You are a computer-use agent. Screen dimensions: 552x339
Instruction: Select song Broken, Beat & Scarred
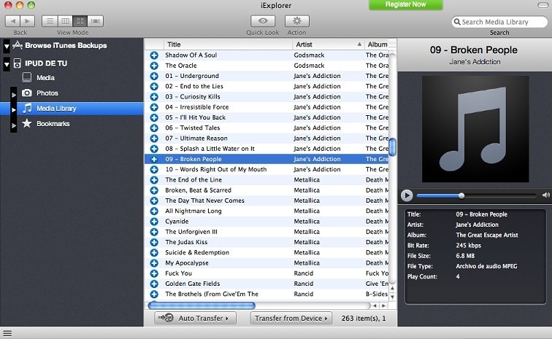[267, 190]
